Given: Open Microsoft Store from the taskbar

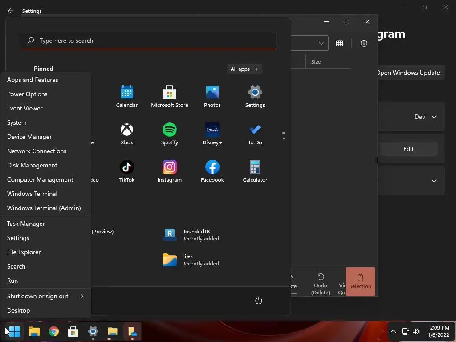Looking at the screenshot, I should (x=73, y=331).
